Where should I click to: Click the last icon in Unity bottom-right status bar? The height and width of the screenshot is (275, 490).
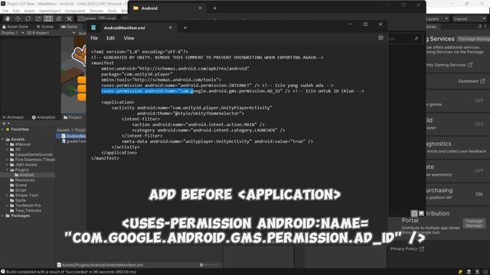[485, 272]
